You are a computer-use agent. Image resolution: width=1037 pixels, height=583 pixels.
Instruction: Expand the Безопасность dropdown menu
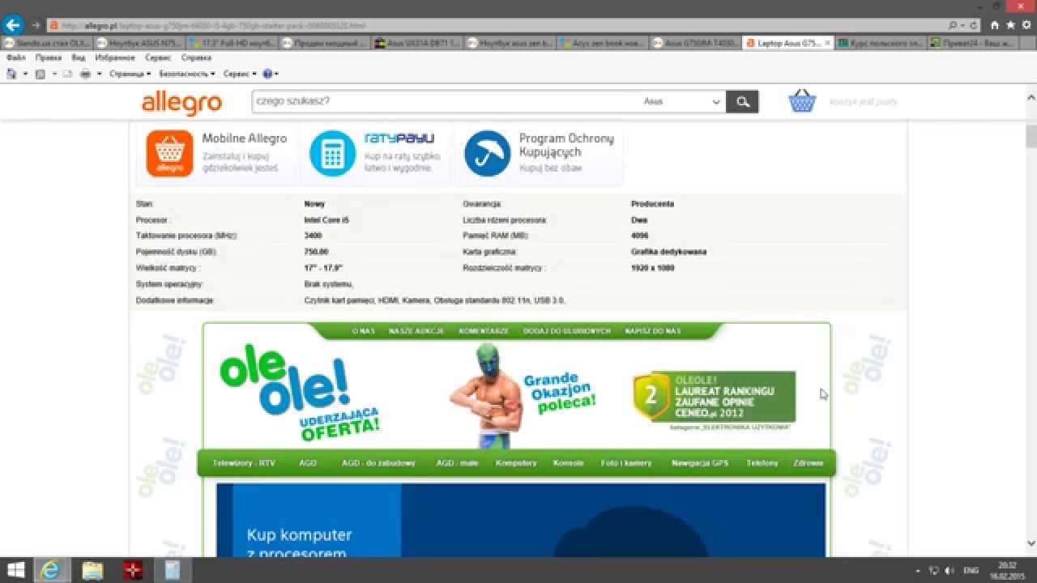[187, 74]
